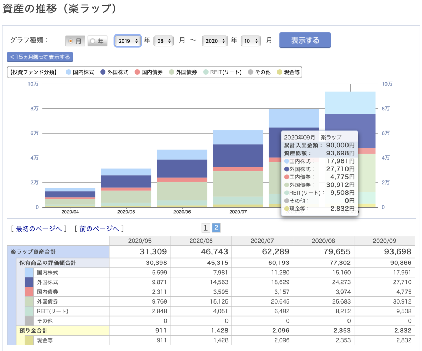Click the 2020/09 column header
The width and height of the screenshot is (422, 351).
pos(384,241)
